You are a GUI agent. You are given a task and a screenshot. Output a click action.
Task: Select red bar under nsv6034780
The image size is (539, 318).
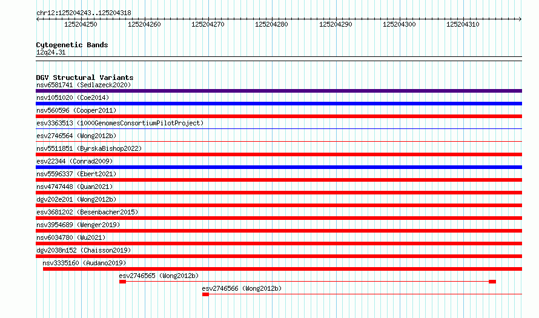(x=279, y=243)
